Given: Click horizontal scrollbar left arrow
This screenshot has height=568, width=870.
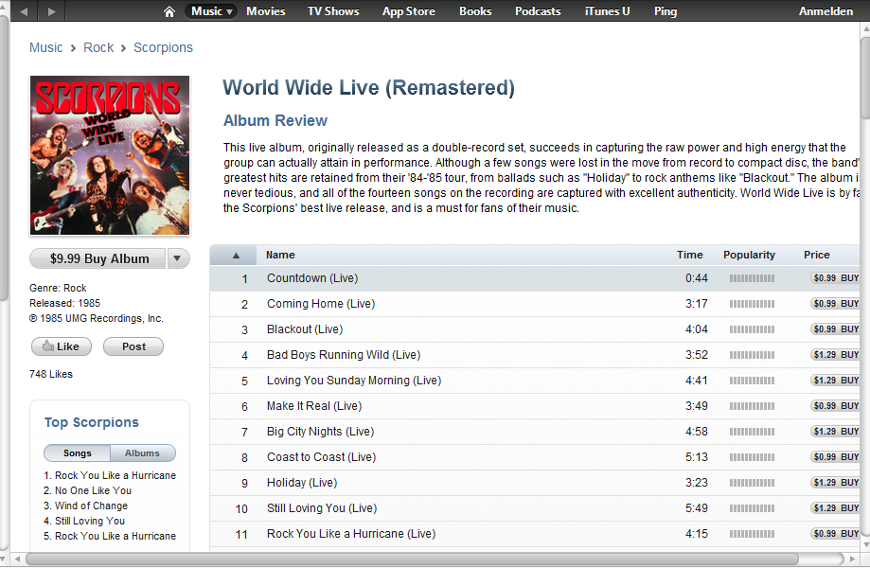Looking at the screenshot, I should [18, 558].
